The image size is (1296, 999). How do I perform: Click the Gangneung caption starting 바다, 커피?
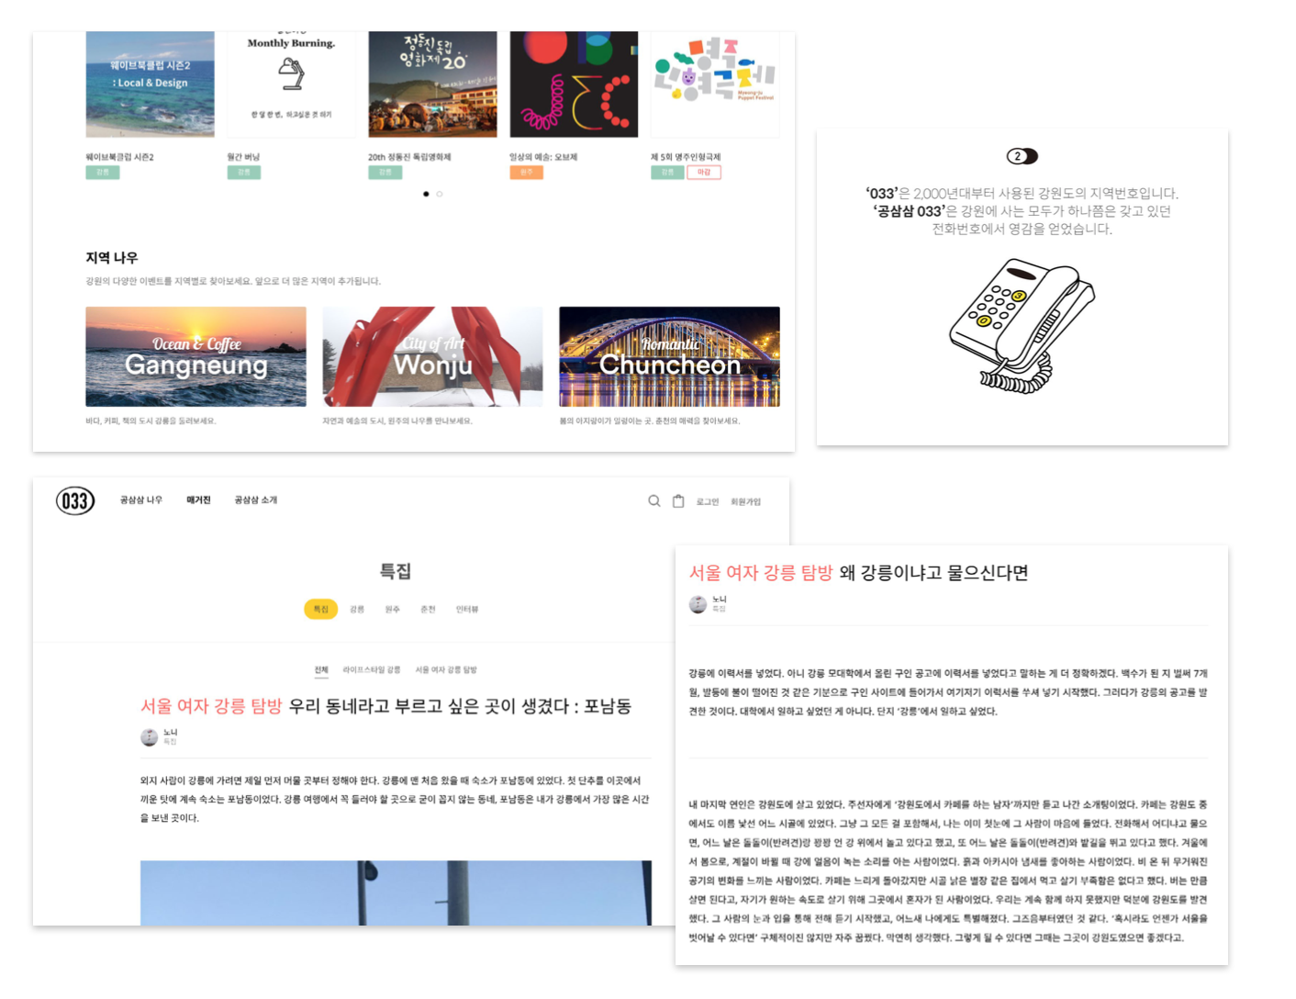click(x=151, y=421)
